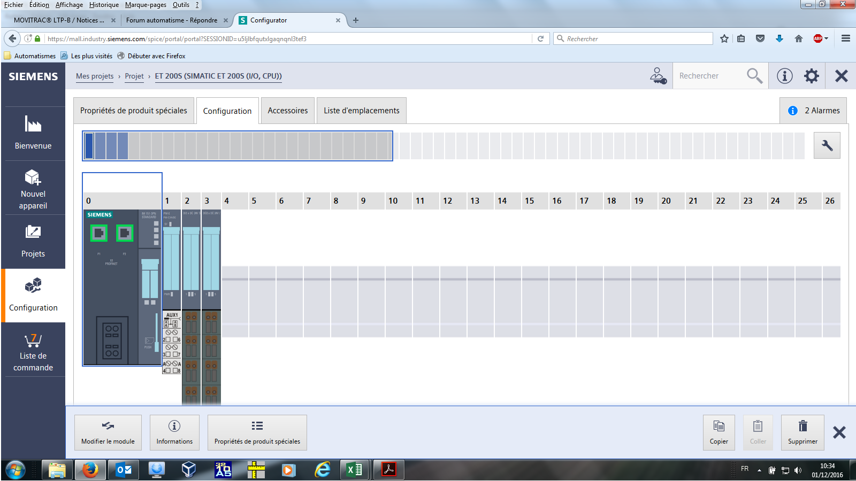Click the user support icon in header

pyautogui.click(x=658, y=76)
